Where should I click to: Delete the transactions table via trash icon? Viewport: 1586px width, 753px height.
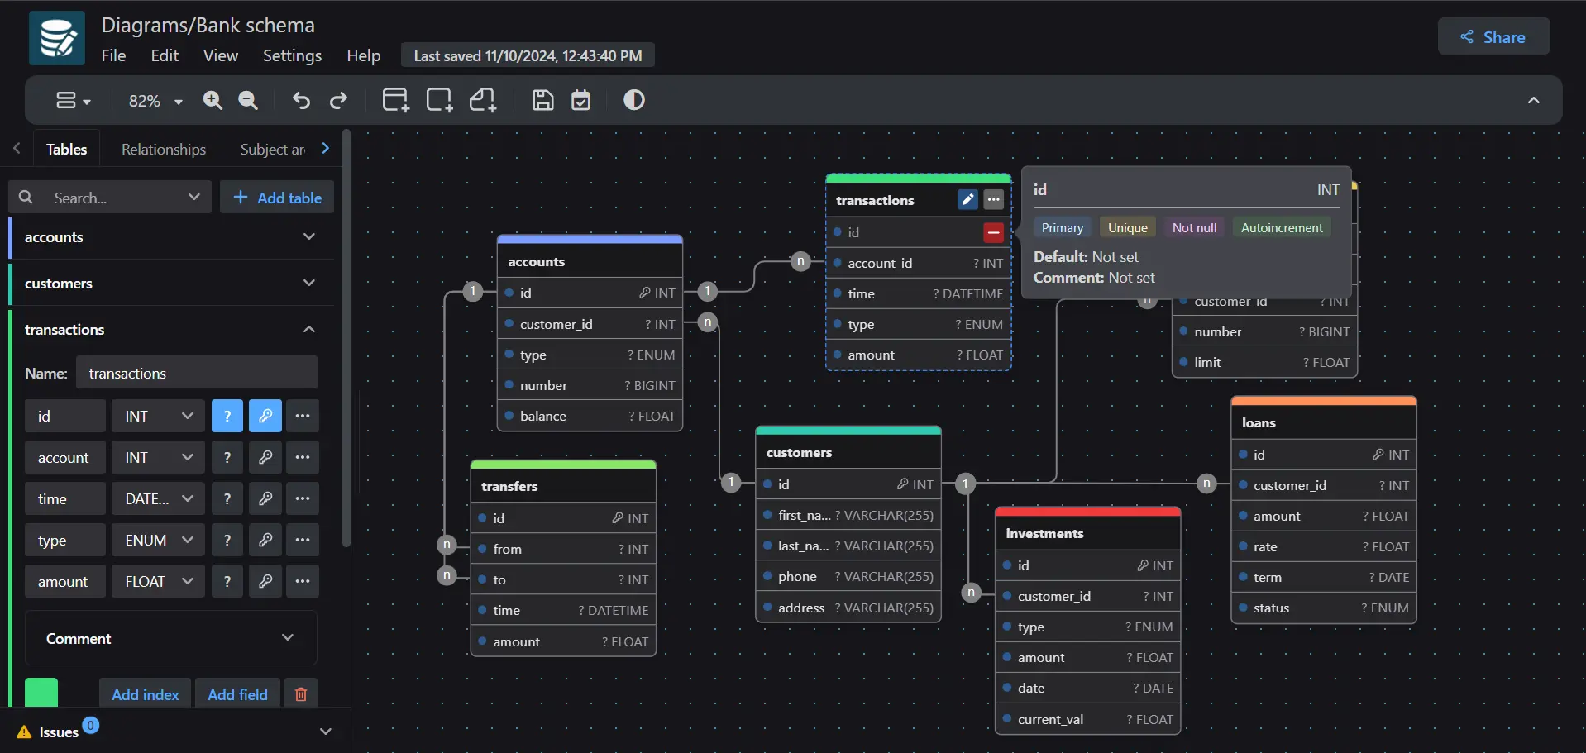point(300,693)
